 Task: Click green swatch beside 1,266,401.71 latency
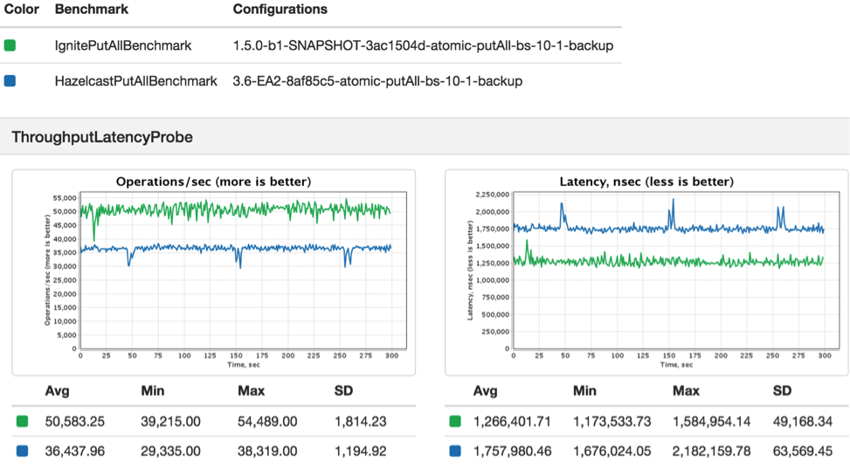pyautogui.click(x=455, y=422)
